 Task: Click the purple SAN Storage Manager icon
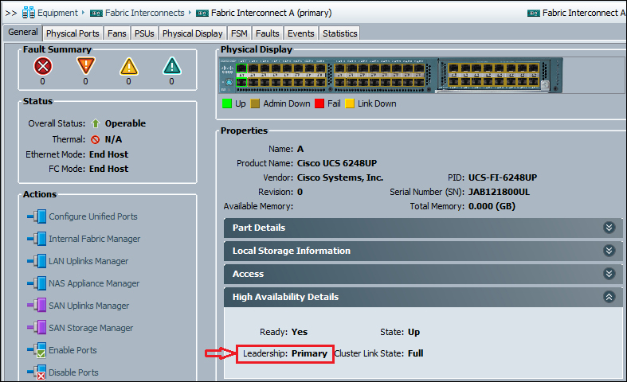[37, 328]
